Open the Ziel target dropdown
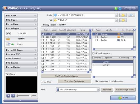140x104 pixels. coord(116,20)
